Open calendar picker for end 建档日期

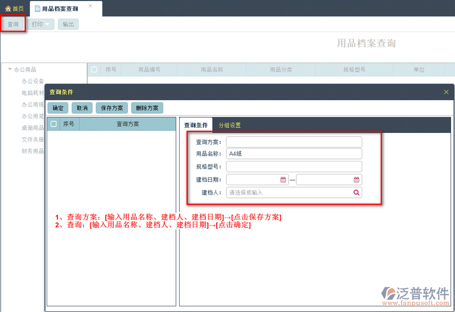(357, 180)
